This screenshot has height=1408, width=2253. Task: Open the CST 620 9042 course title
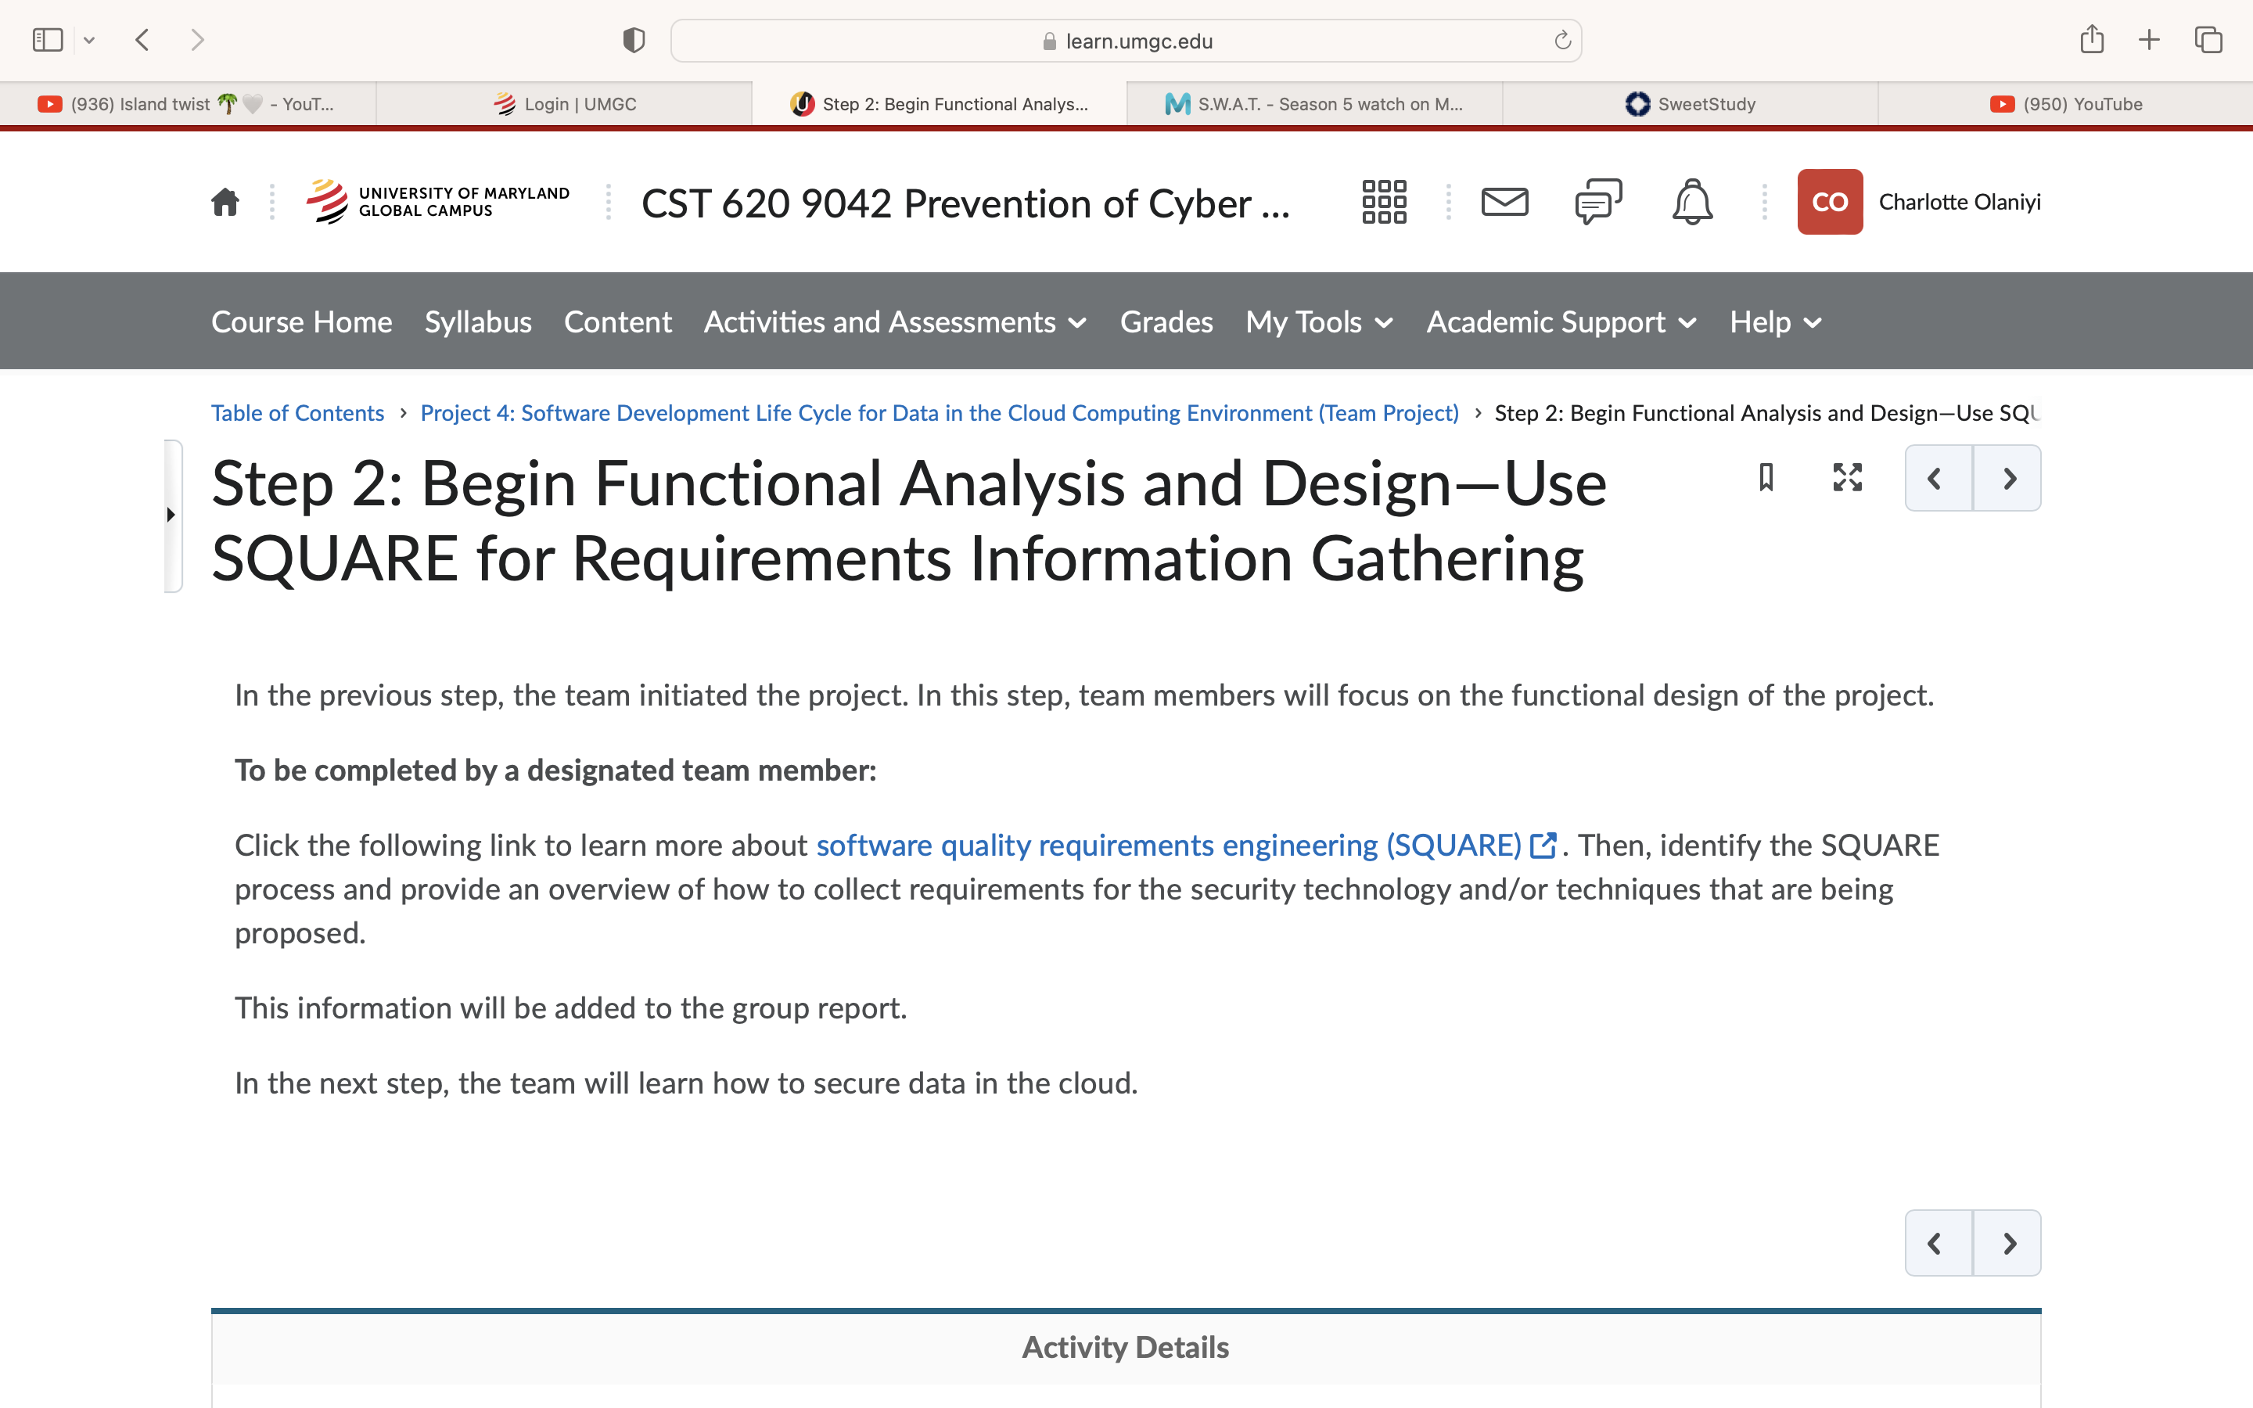(x=965, y=203)
